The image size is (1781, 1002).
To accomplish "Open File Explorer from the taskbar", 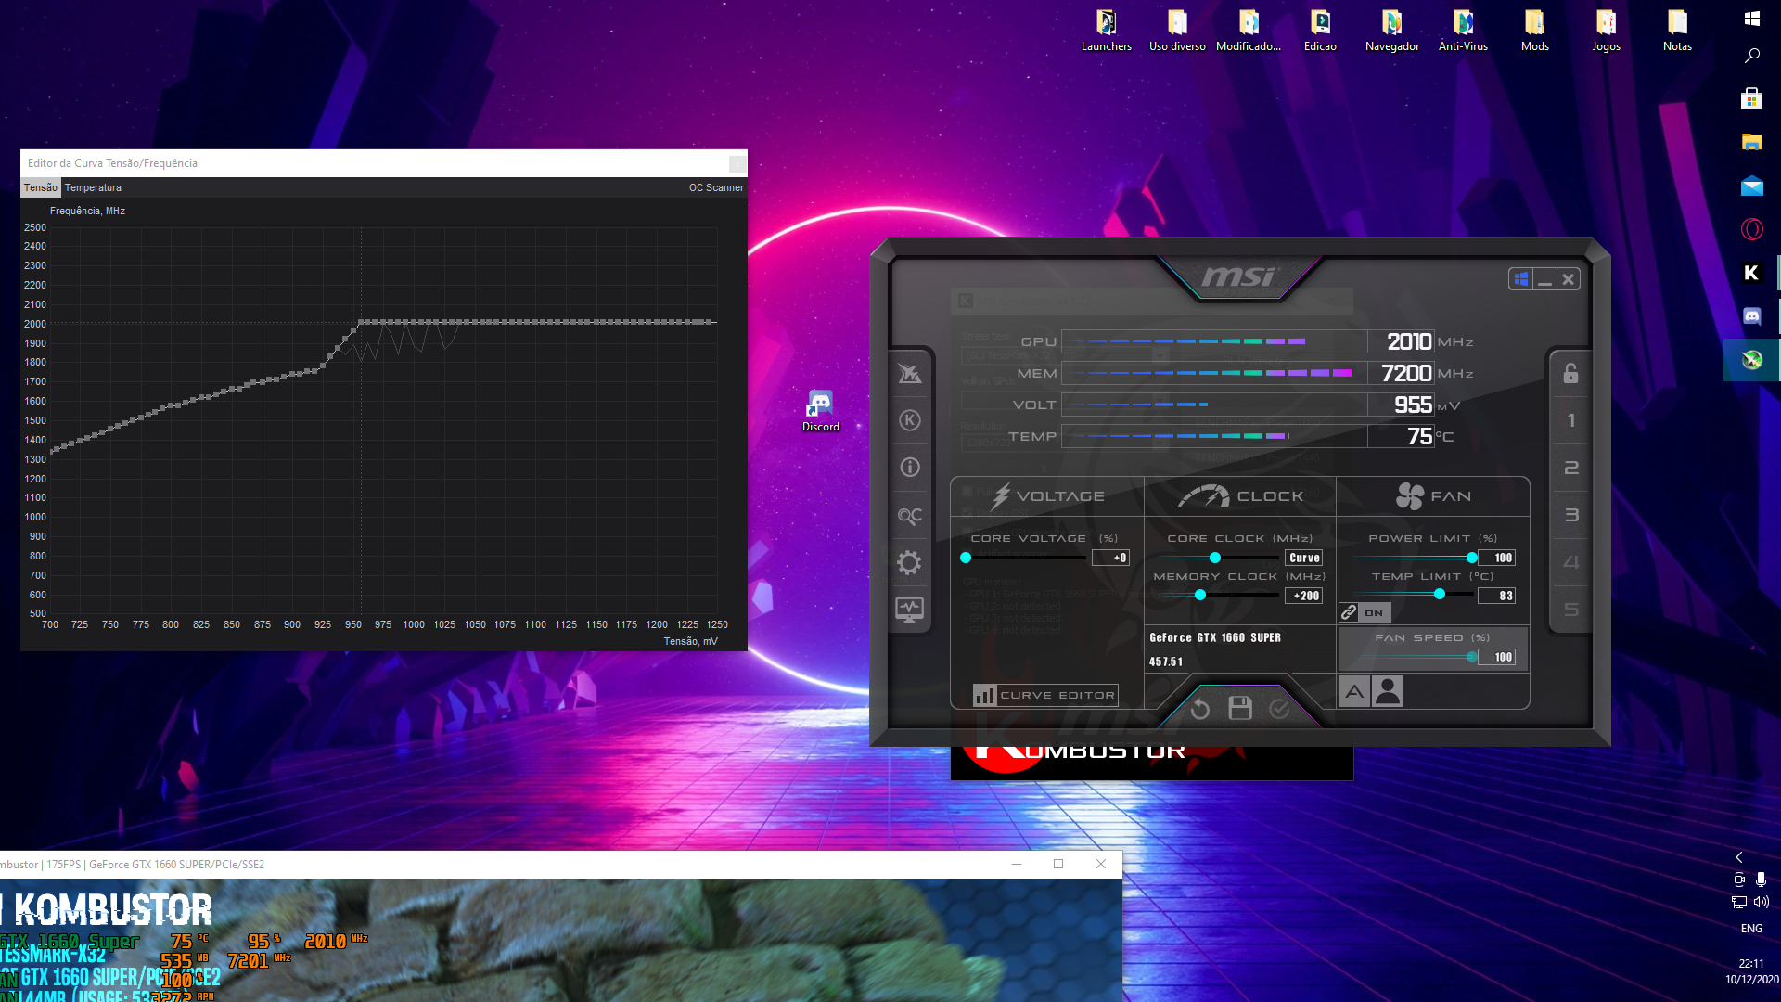I will pos(1752,142).
